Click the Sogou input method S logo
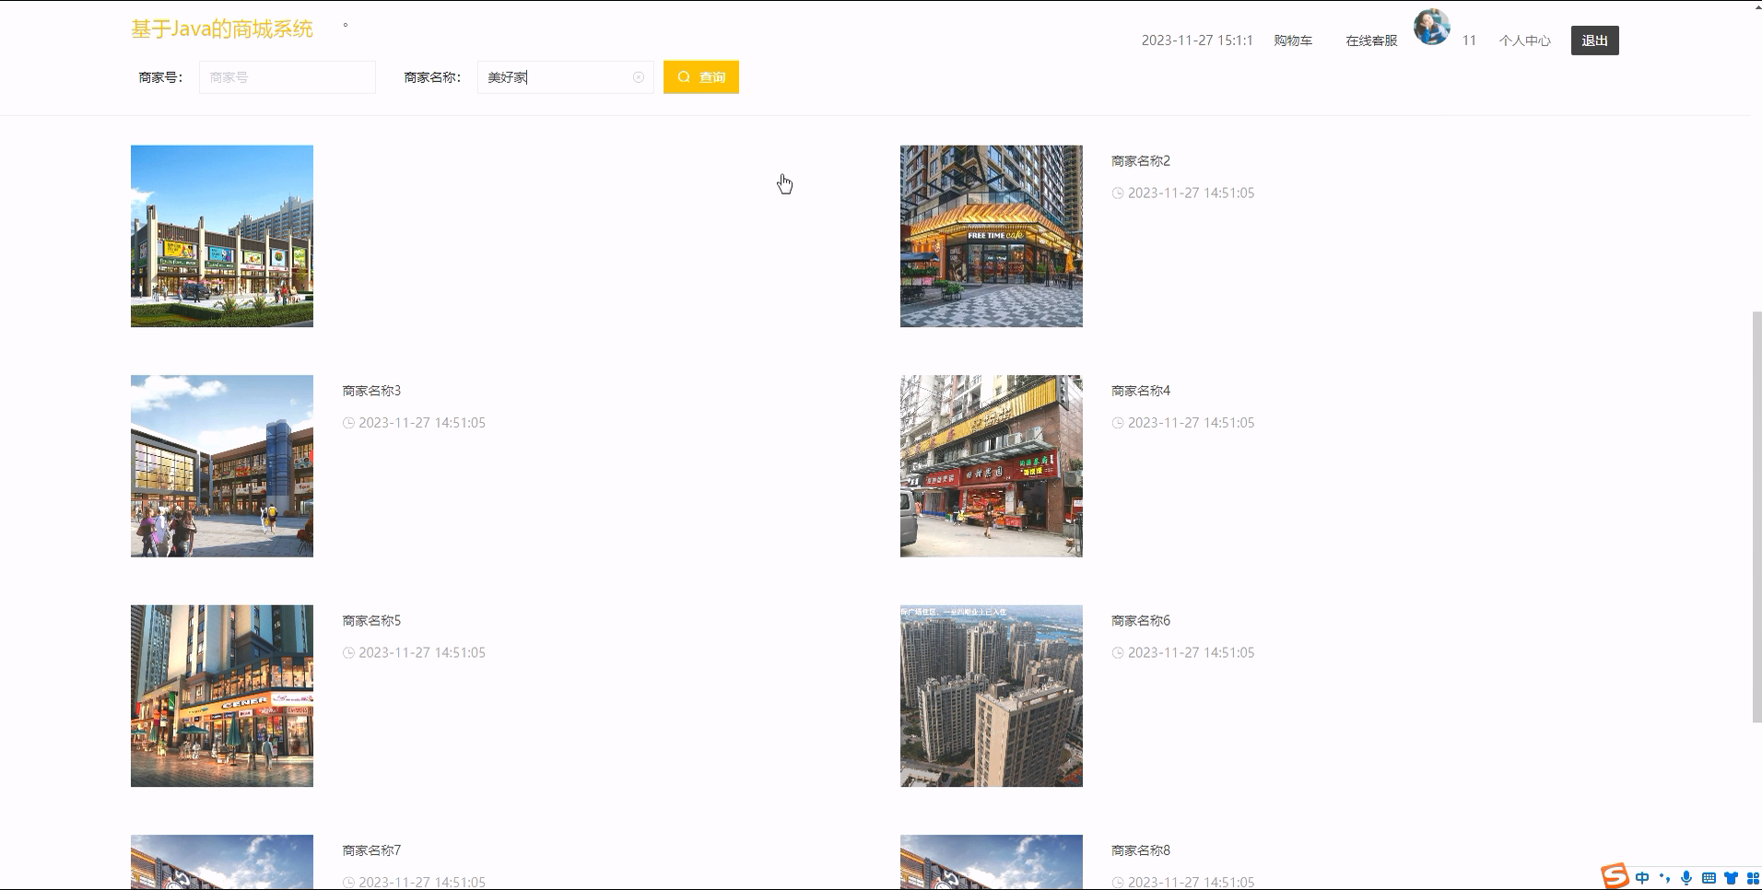This screenshot has width=1762, height=890. [x=1615, y=876]
